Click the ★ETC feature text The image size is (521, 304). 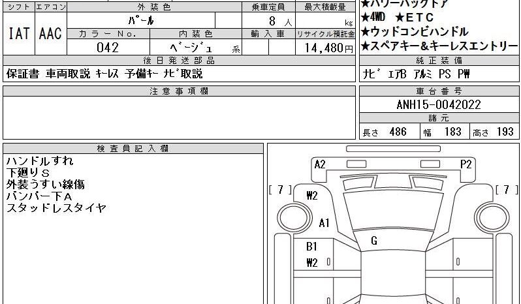click(x=415, y=17)
